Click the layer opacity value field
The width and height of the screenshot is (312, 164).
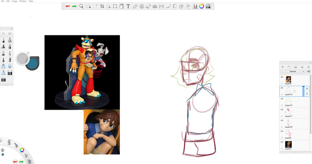[x=308, y=71]
